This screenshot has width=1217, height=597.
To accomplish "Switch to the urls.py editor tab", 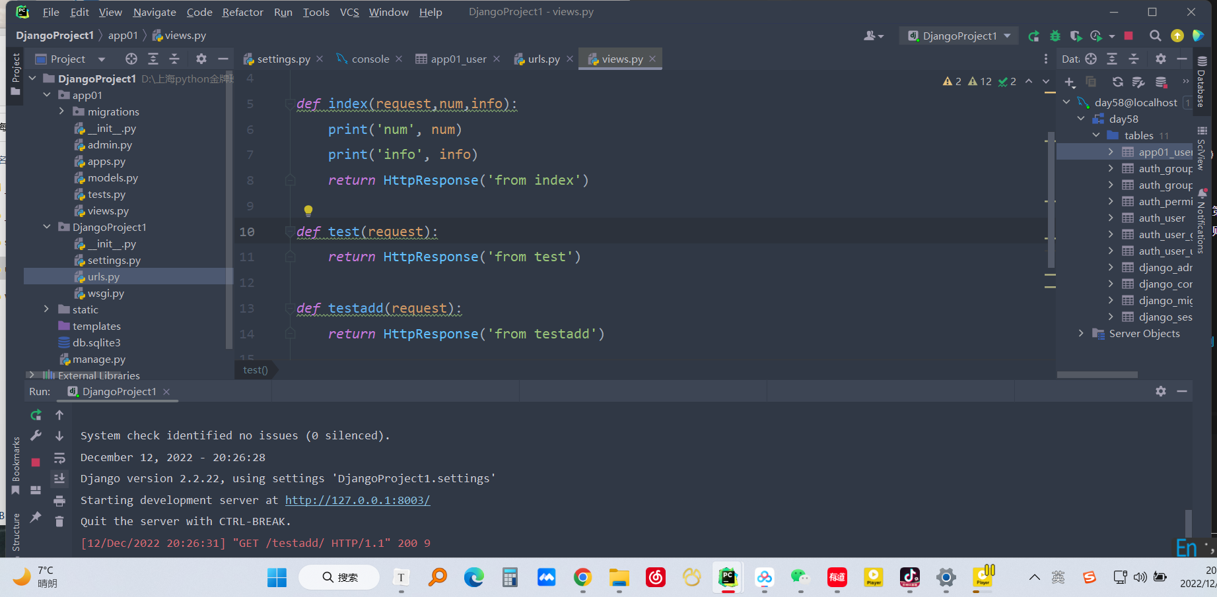I will point(543,59).
